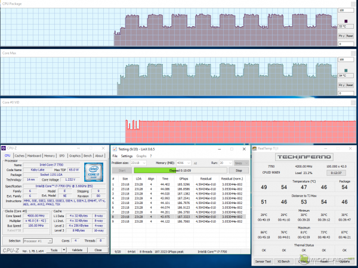Click the CPU-Z title bar icon
Screen dimensions: 358x268
[4, 148]
